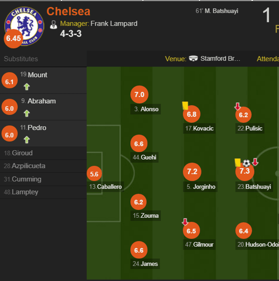
Task: Click the manager icon beside Frank Lampard
Action: tap(54, 24)
